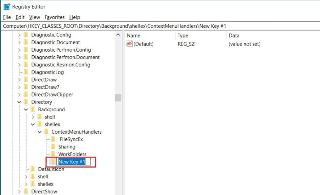Click the Sharing folder icon

pos(53,147)
